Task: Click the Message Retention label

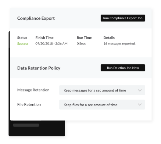Action: tap(33, 90)
